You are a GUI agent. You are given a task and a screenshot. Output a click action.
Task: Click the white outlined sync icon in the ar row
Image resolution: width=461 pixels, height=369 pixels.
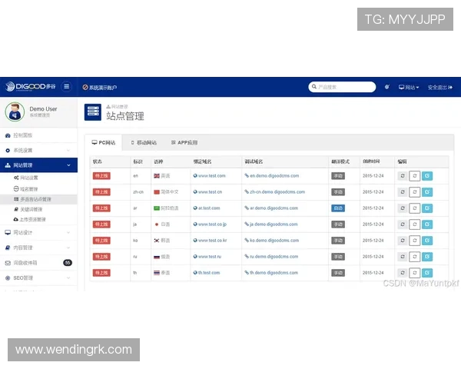pyautogui.click(x=415, y=208)
